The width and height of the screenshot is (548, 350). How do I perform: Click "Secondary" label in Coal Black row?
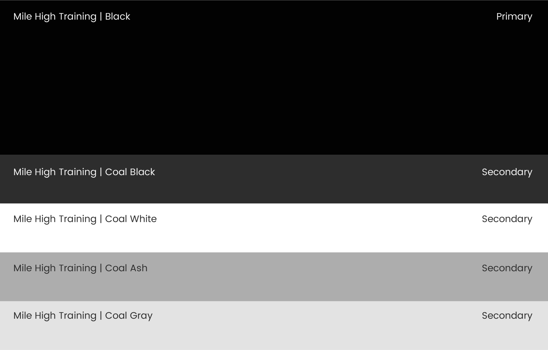[x=507, y=172]
